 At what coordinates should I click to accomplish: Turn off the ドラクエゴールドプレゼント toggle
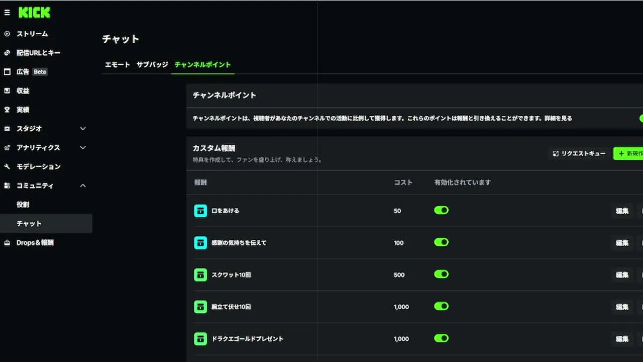(x=441, y=338)
